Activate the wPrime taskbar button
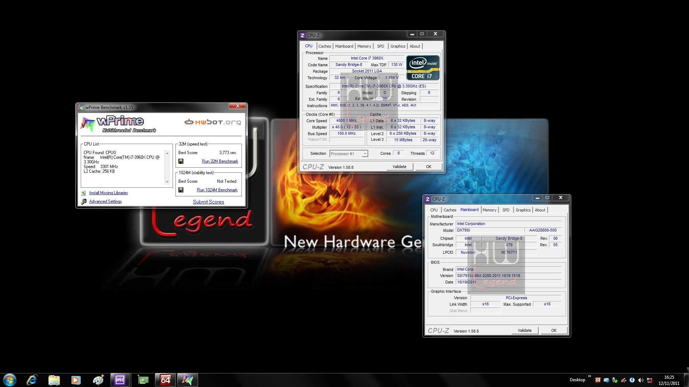 187,380
